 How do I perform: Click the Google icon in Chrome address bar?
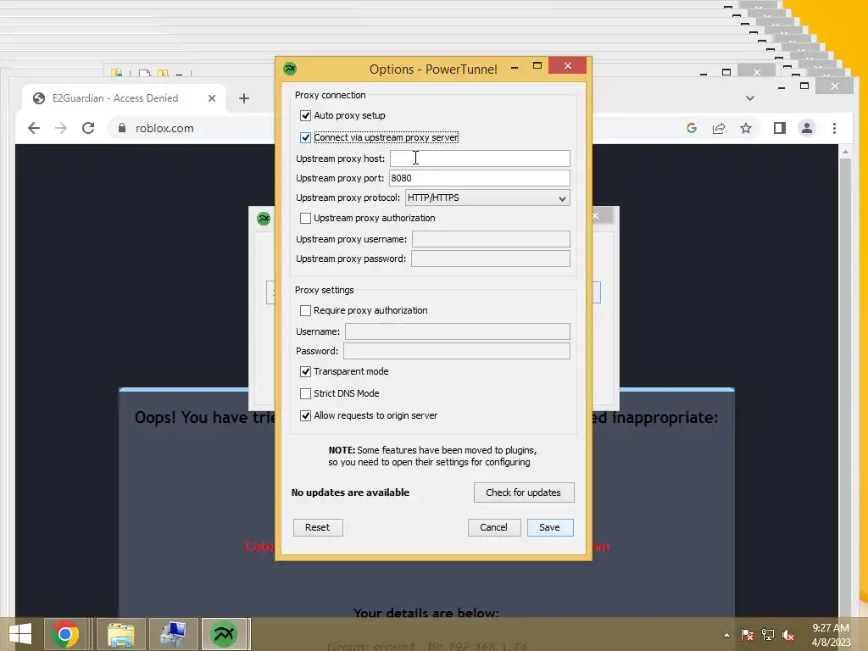692,129
